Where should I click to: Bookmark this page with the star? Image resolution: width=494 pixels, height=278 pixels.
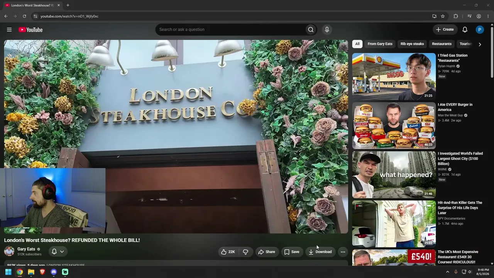[443, 16]
